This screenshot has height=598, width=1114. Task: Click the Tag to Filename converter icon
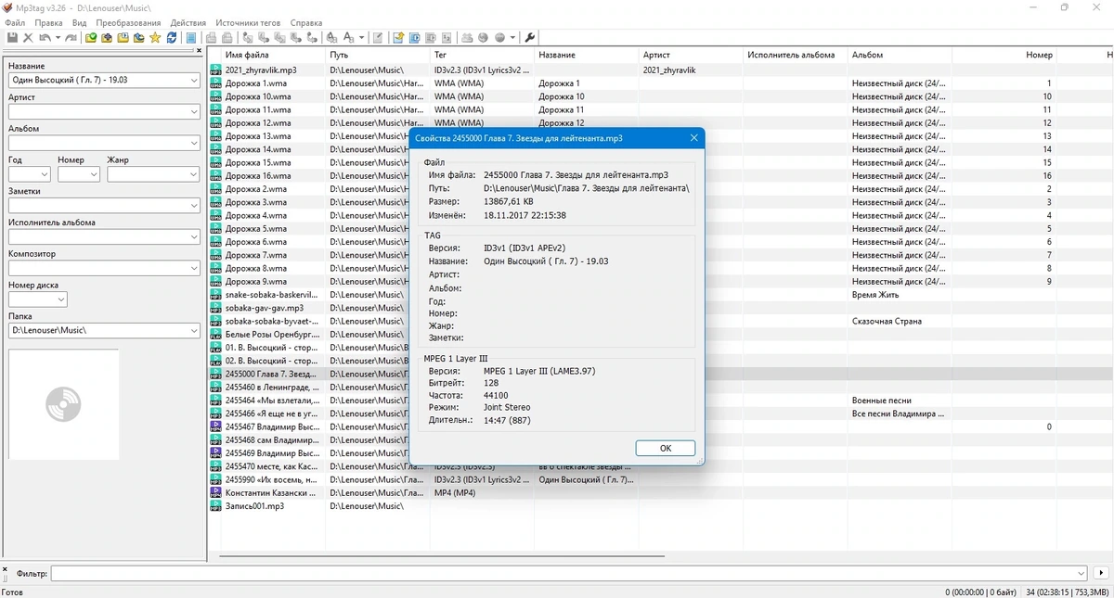(248, 37)
